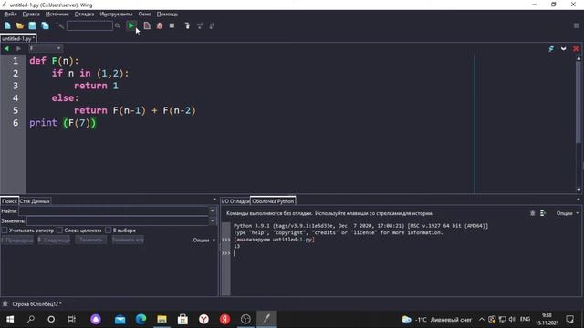Viewport: 584px width, 328px height.
Task: Click the Step Out debugger icon
Action: 212,26
